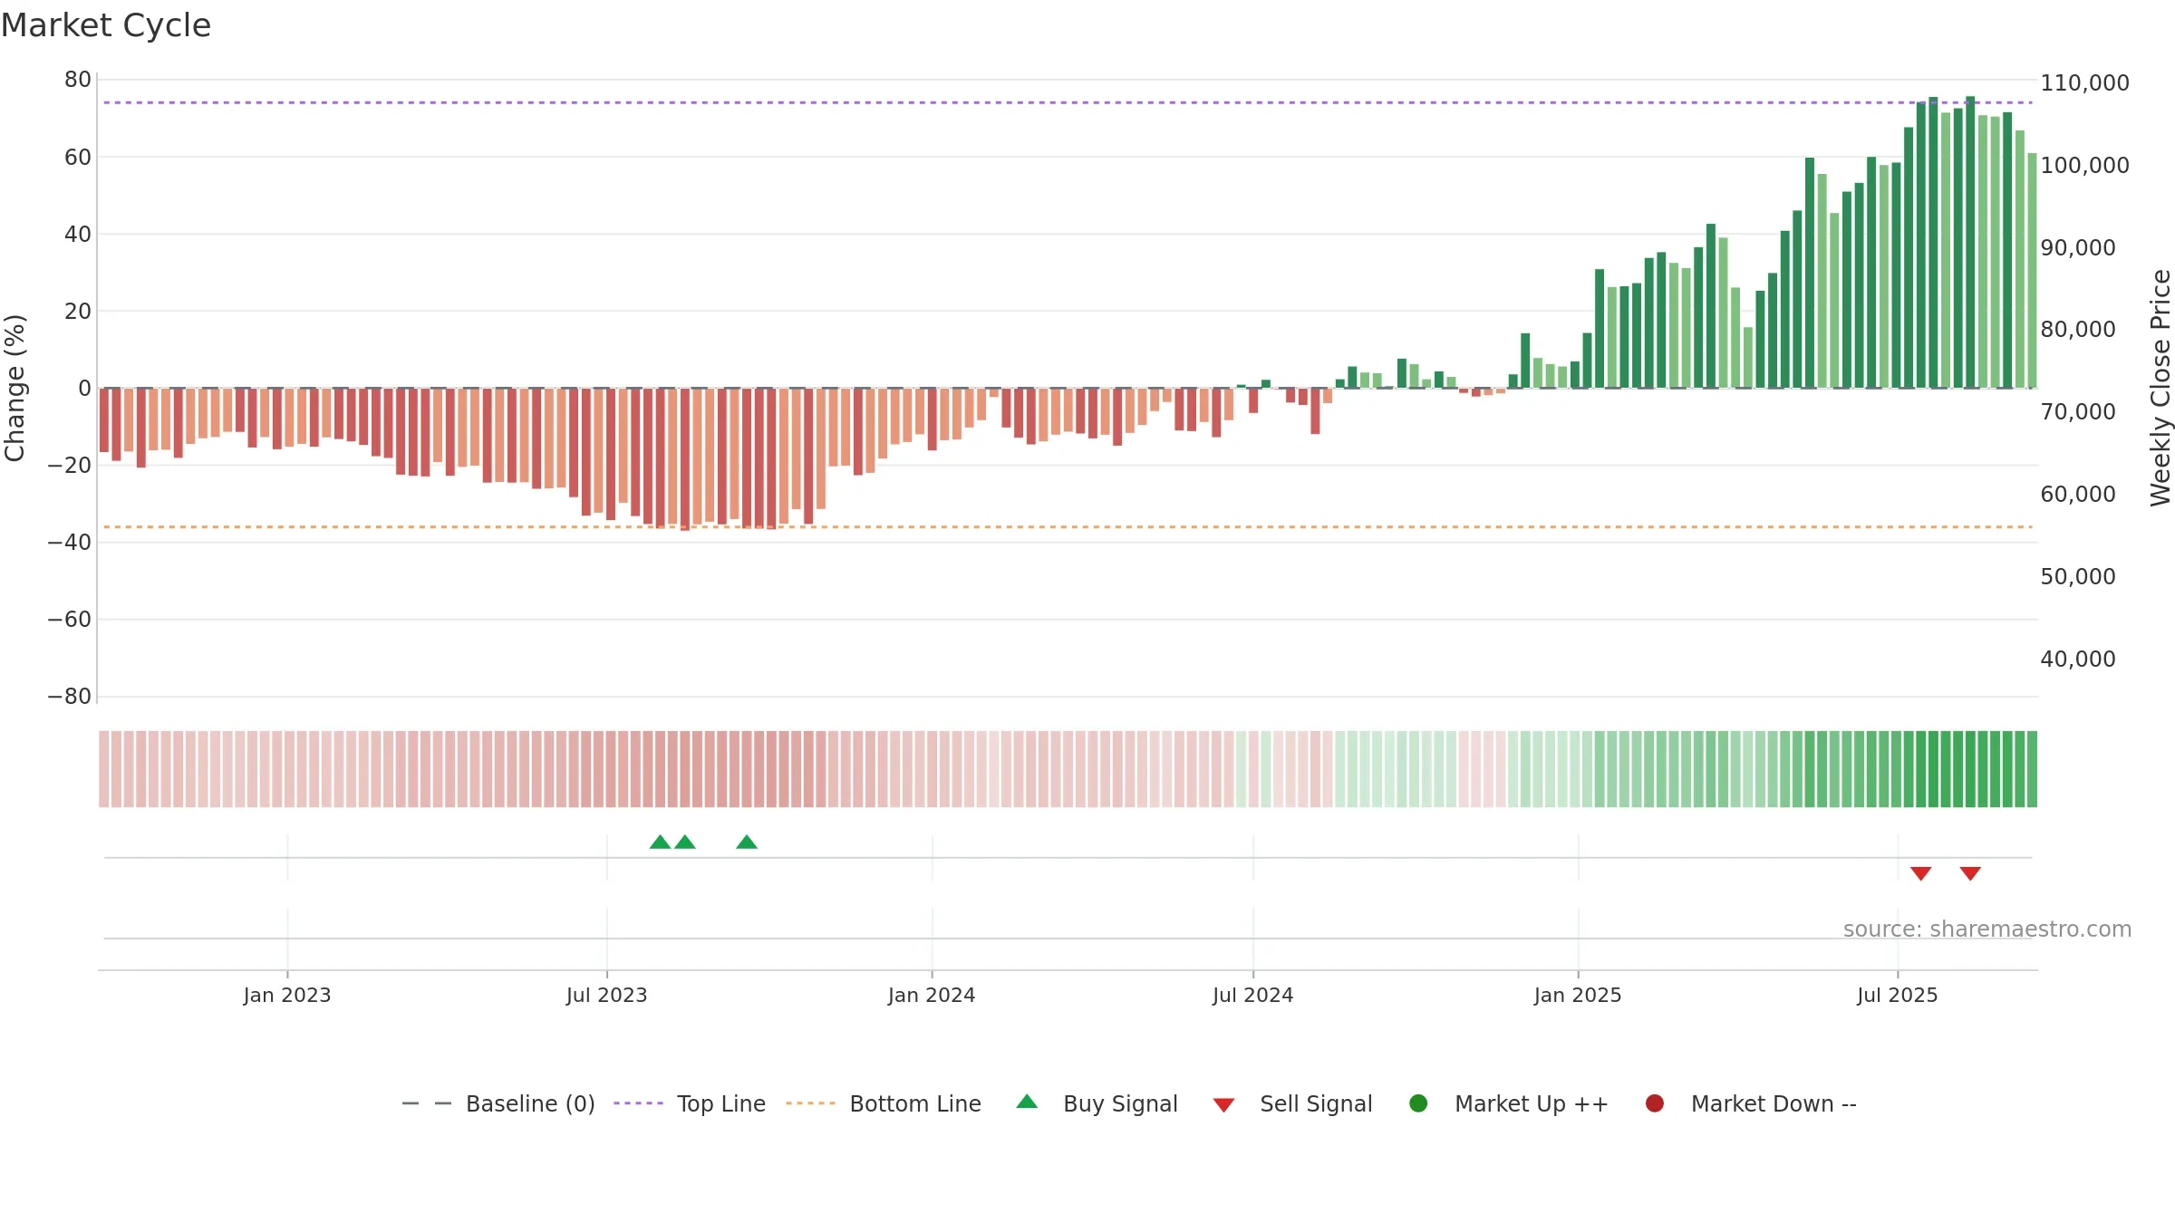Click the first sell signal triangle after Jul 2025

point(1921,873)
